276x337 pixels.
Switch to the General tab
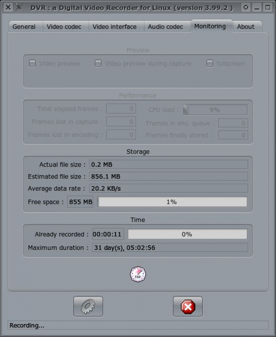click(x=24, y=26)
